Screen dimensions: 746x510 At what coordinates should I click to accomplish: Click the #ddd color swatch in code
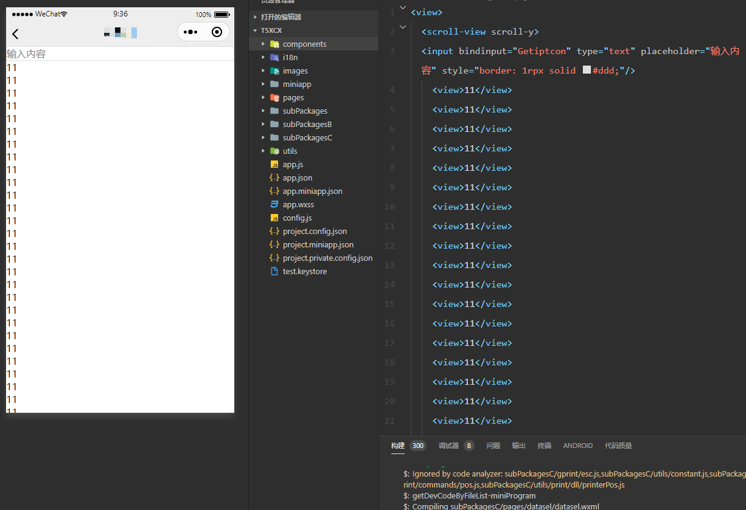587,70
